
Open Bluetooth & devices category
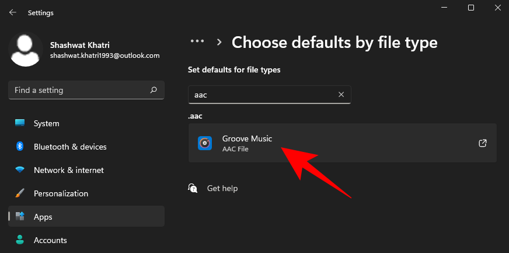(x=86, y=147)
